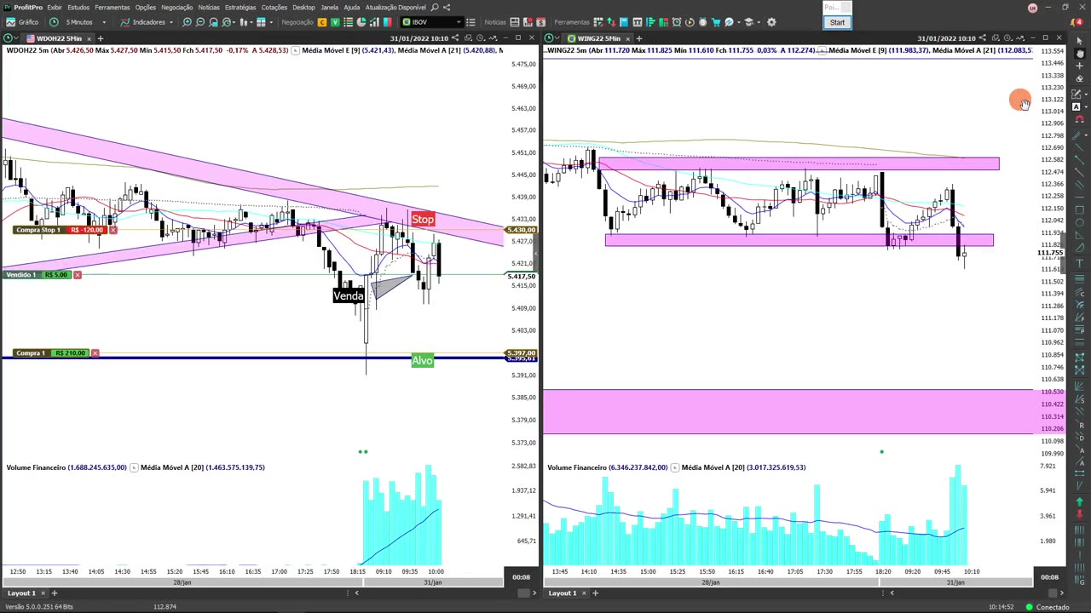1091x613 pixels.
Task: Select the circle drawing tool in right sidebar
Action: 1079,222
